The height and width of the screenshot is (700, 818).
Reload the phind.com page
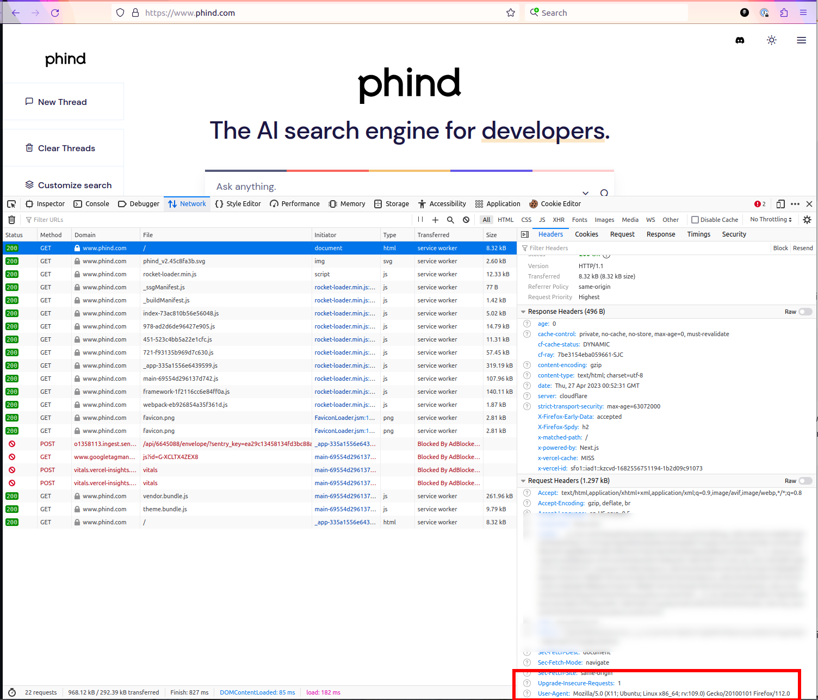pyautogui.click(x=55, y=13)
